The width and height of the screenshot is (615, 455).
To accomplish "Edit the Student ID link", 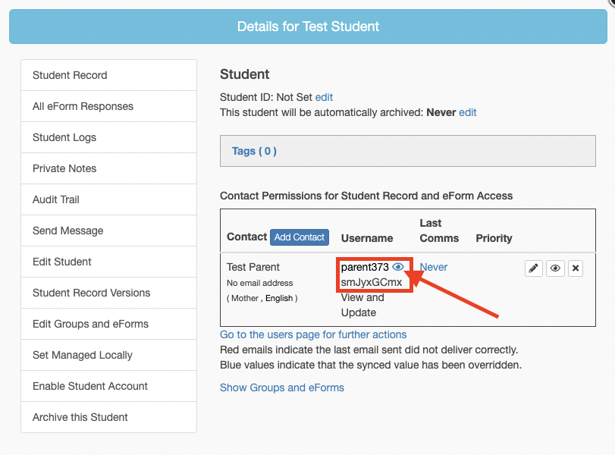I will 324,97.
